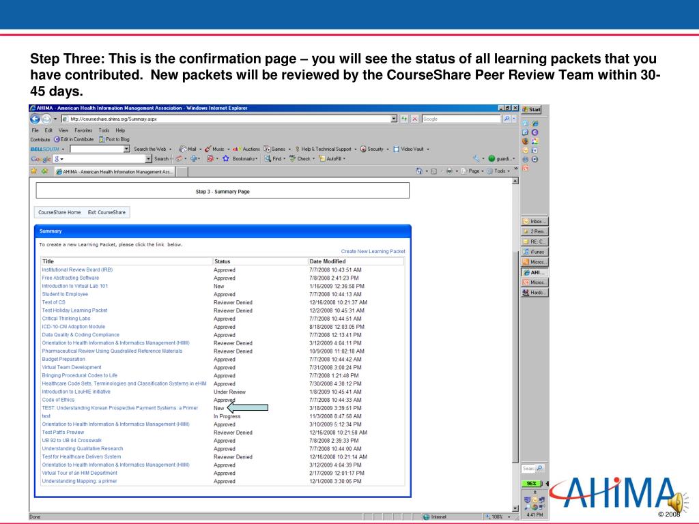The height and width of the screenshot is (524, 699).
Task: Select the AHIMA browser tab
Action: pyautogui.click(x=115, y=171)
